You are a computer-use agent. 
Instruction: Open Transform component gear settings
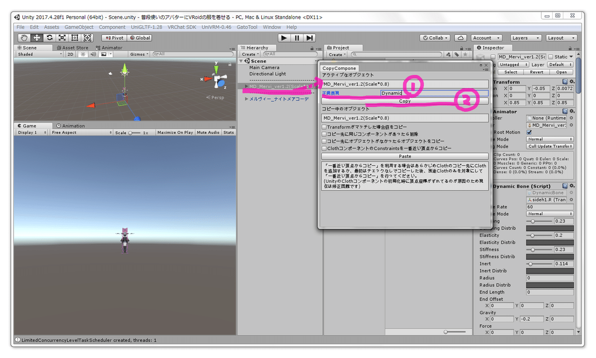click(572, 82)
